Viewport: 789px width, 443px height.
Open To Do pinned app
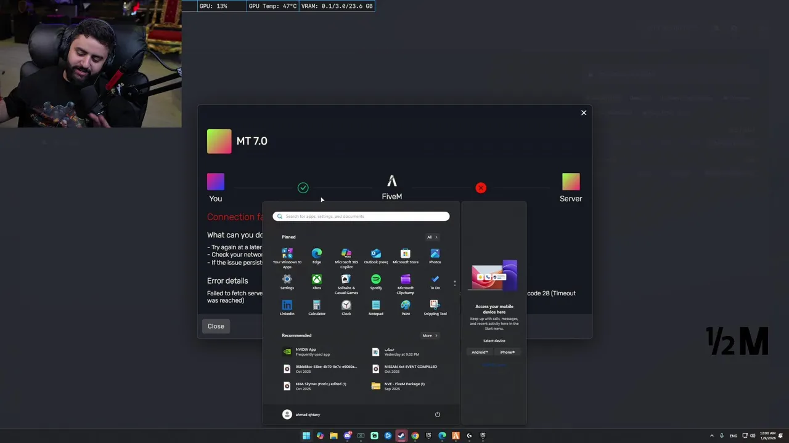[435, 282]
